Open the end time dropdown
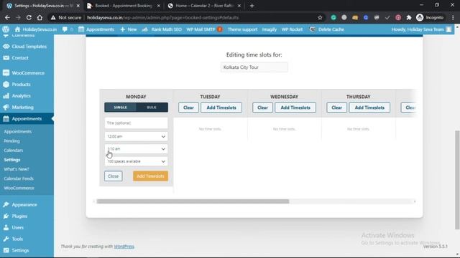460x258 pixels. [x=136, y=149]
